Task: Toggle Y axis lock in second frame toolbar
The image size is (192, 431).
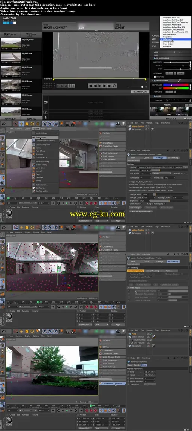Action: coord(50,124)
